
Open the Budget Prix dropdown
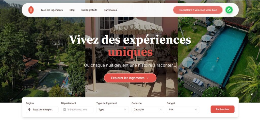pos(183,110)
